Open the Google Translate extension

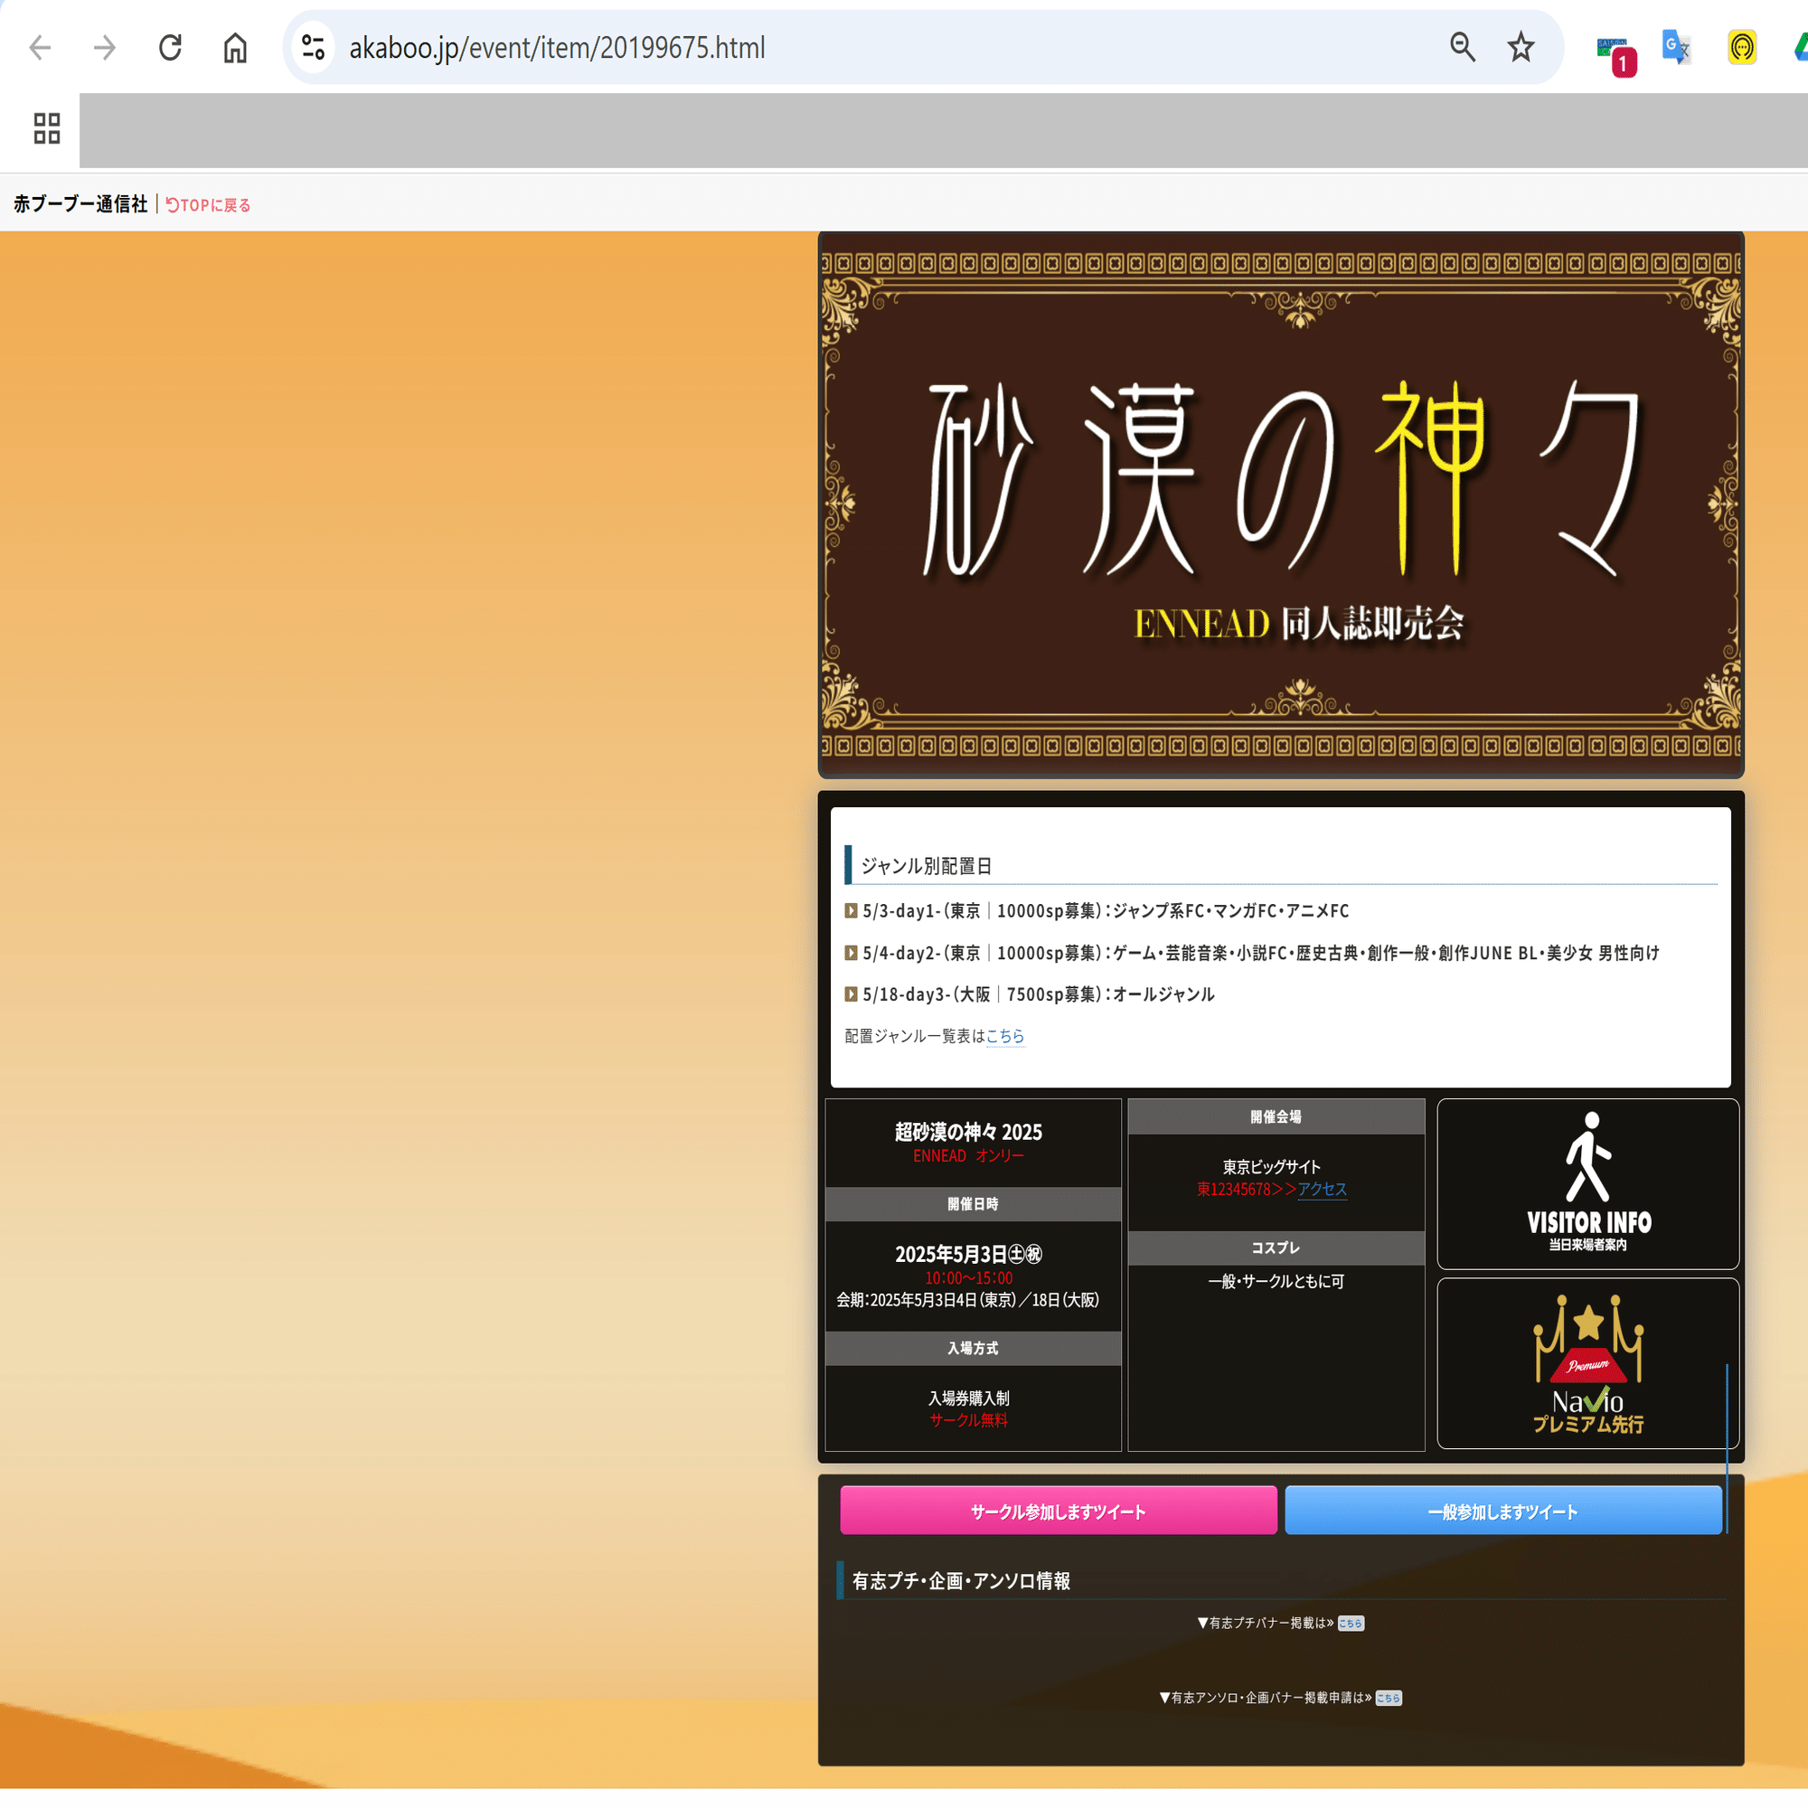click(1675, 48)
